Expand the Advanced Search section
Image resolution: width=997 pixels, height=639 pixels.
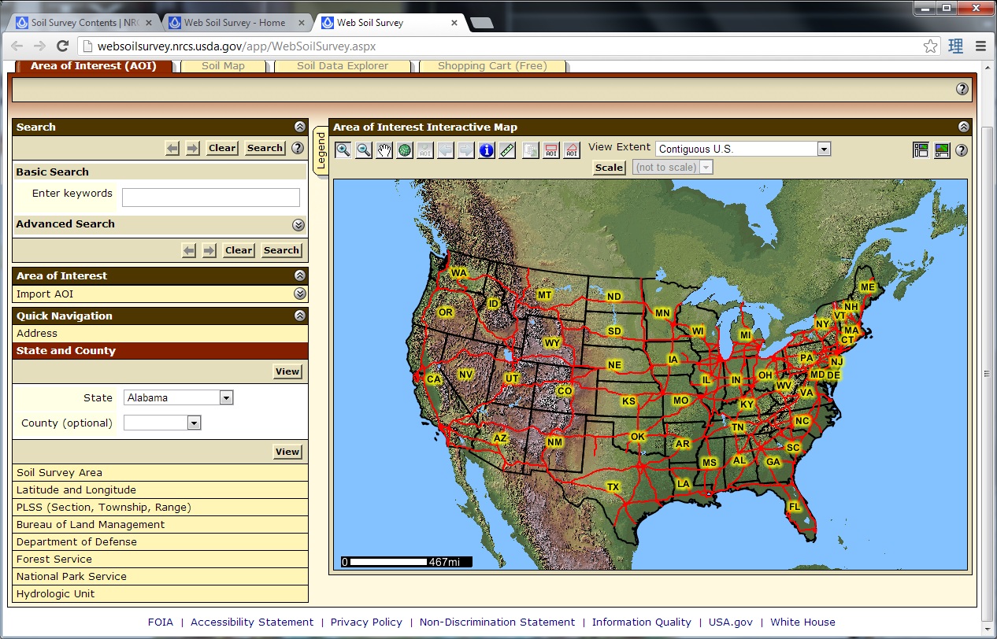pyautogui.click(x=298, y=224)
